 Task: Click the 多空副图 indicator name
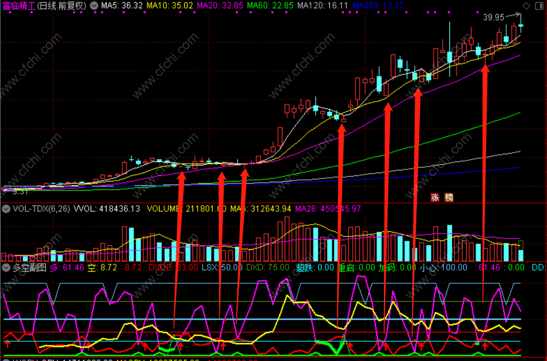coord(30,268)
